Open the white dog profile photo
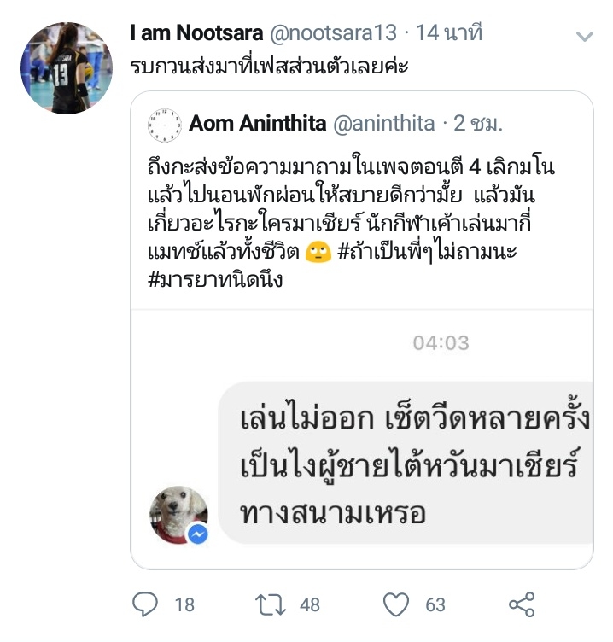The height and width of the screenshot is (642, 613). click(x=178, y=515)
